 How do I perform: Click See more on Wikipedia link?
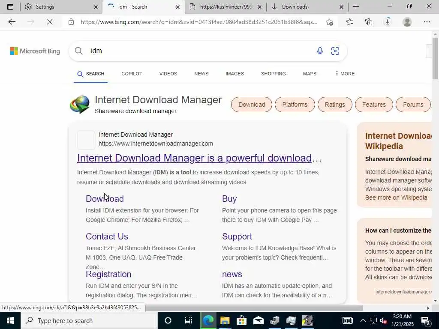click(x=396, y=197)
